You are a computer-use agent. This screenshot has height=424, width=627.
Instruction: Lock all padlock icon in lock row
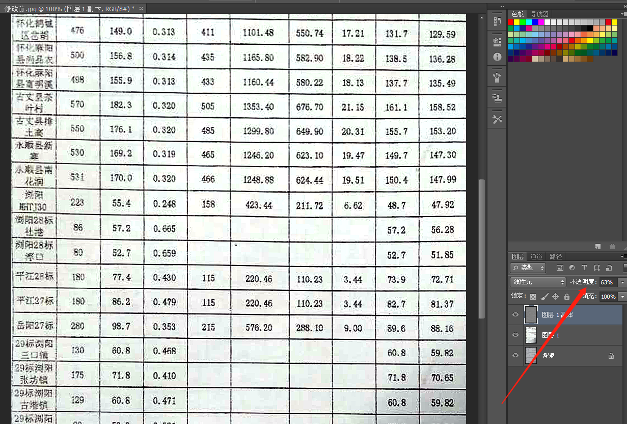(x=566, y=296)
